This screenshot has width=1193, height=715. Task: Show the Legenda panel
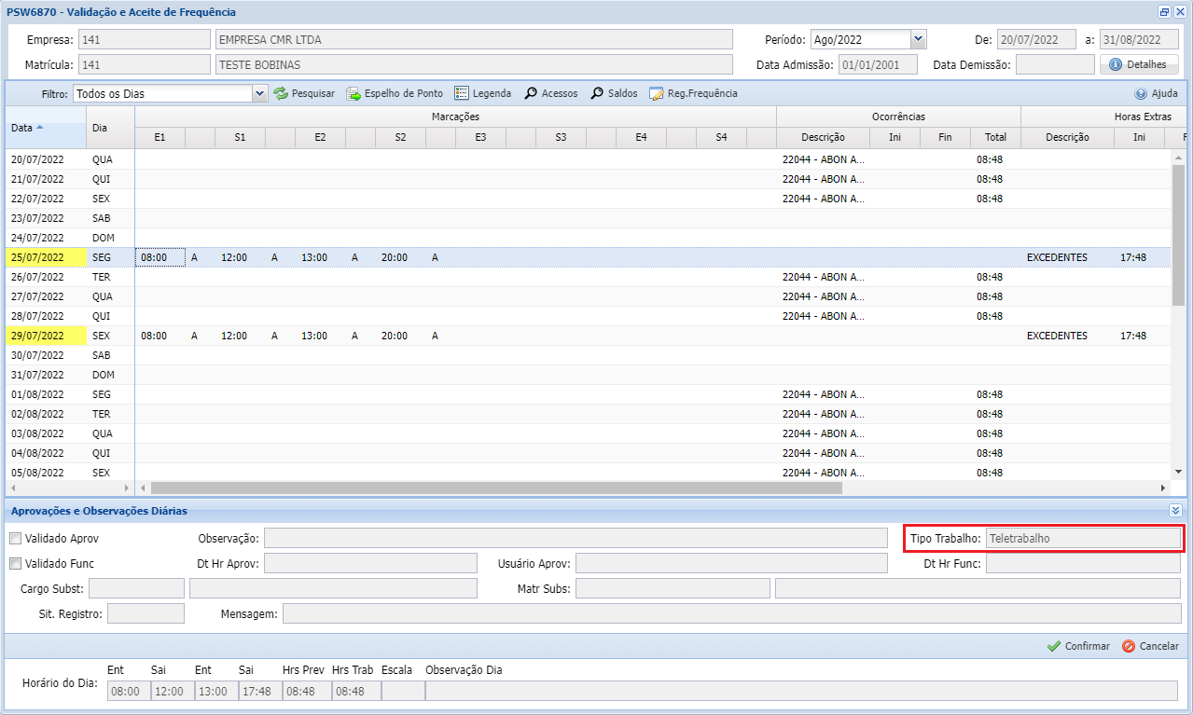coord(482,93)
